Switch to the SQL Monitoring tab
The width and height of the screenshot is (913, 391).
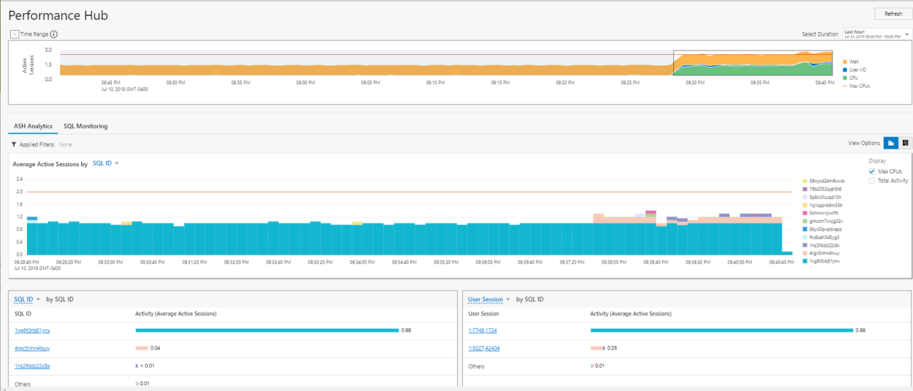coord(86,126)
